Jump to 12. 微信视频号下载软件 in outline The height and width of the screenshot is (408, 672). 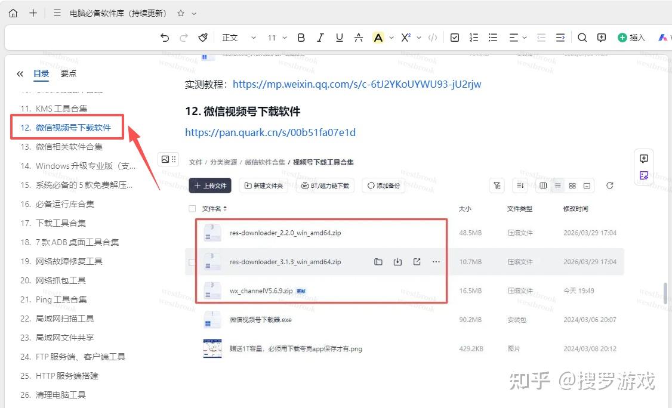tap(66, 127)
